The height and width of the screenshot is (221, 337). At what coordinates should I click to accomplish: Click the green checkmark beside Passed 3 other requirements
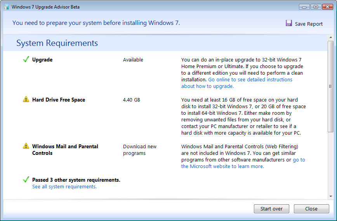tap(26, 180)
